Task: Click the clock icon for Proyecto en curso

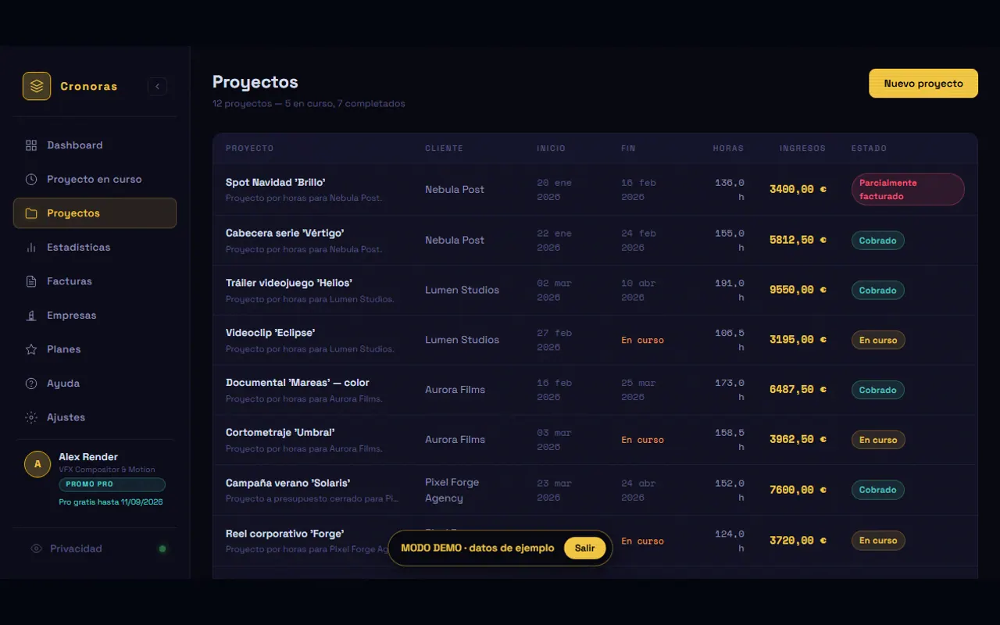Action: coord(31,179)
